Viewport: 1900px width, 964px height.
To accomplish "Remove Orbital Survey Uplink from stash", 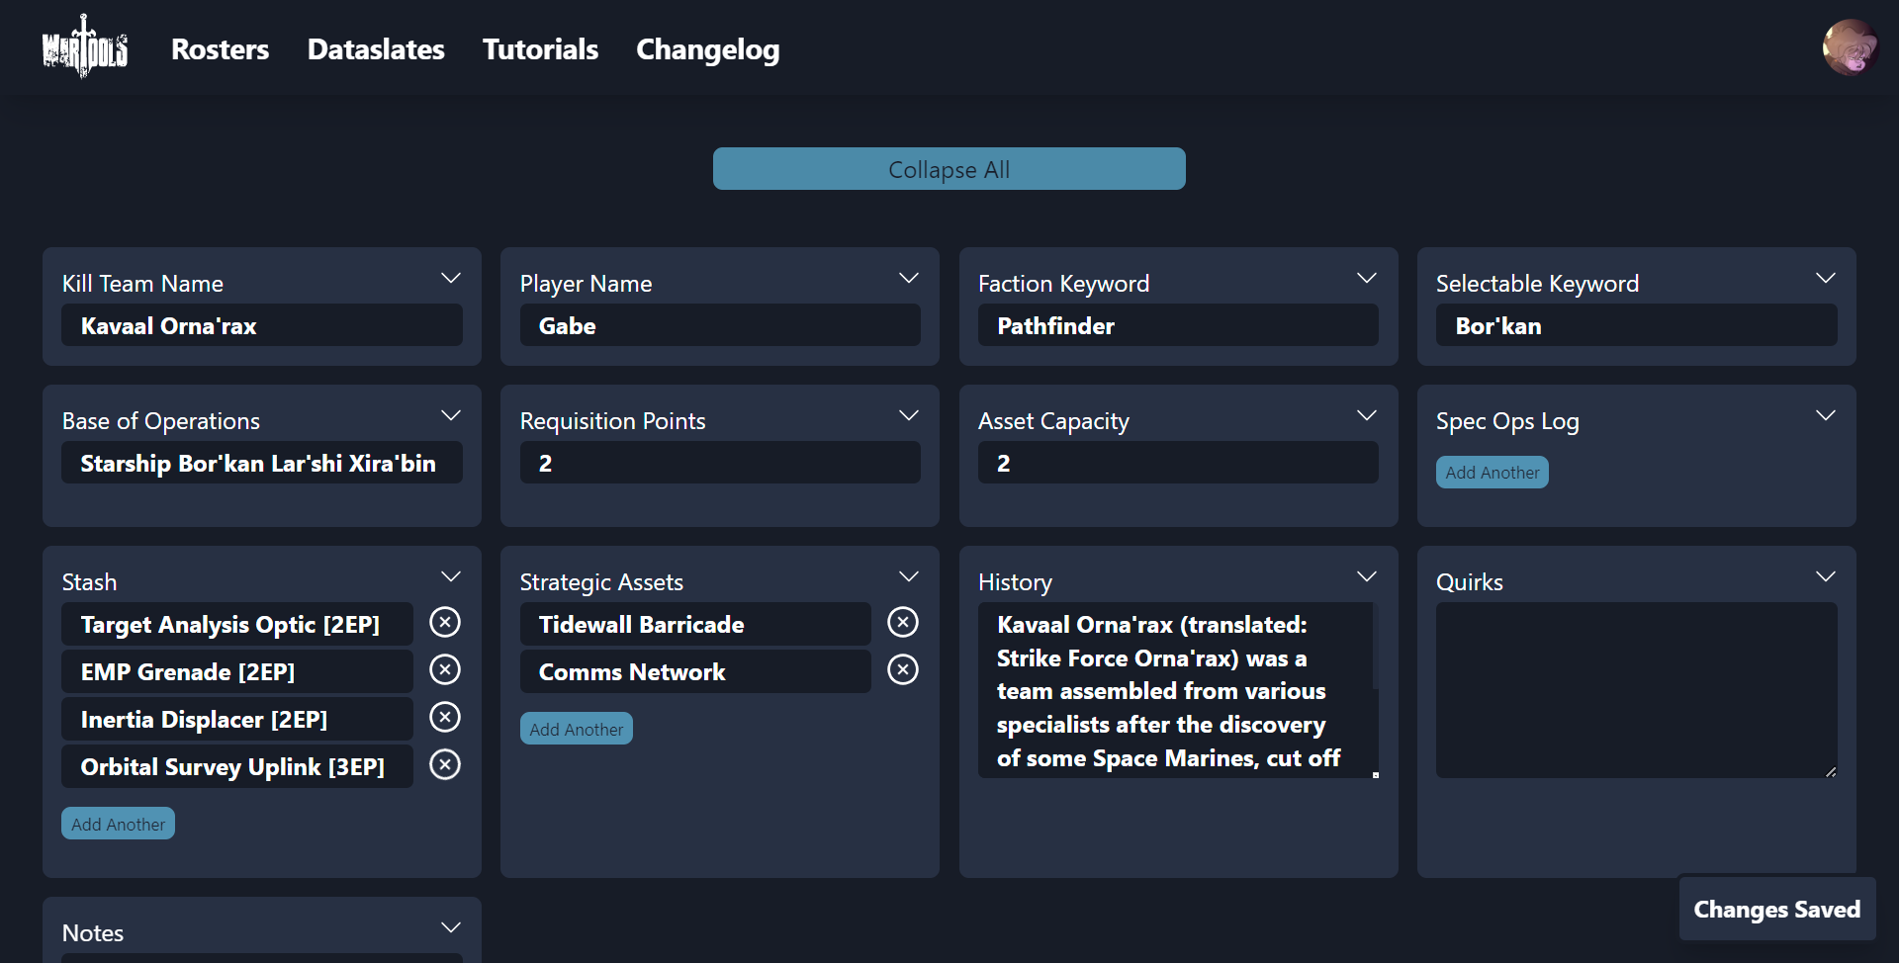I will [x=445, y=764].
